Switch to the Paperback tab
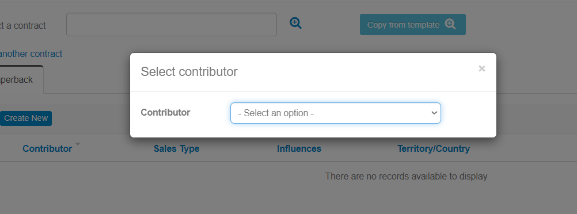The width and height of the screenshot is (577, 214). (17, 80)
